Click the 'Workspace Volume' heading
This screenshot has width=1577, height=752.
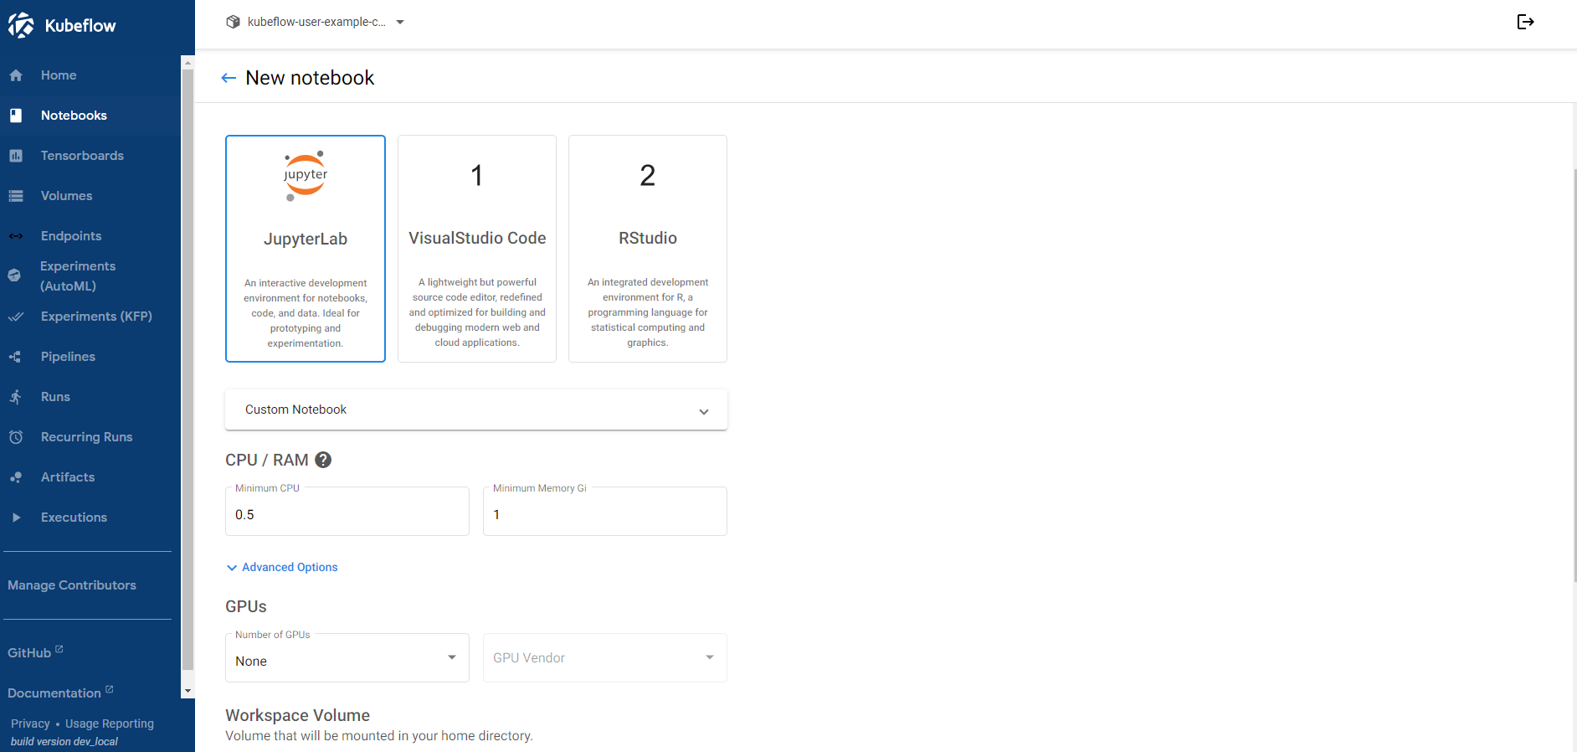click(297, 715)
